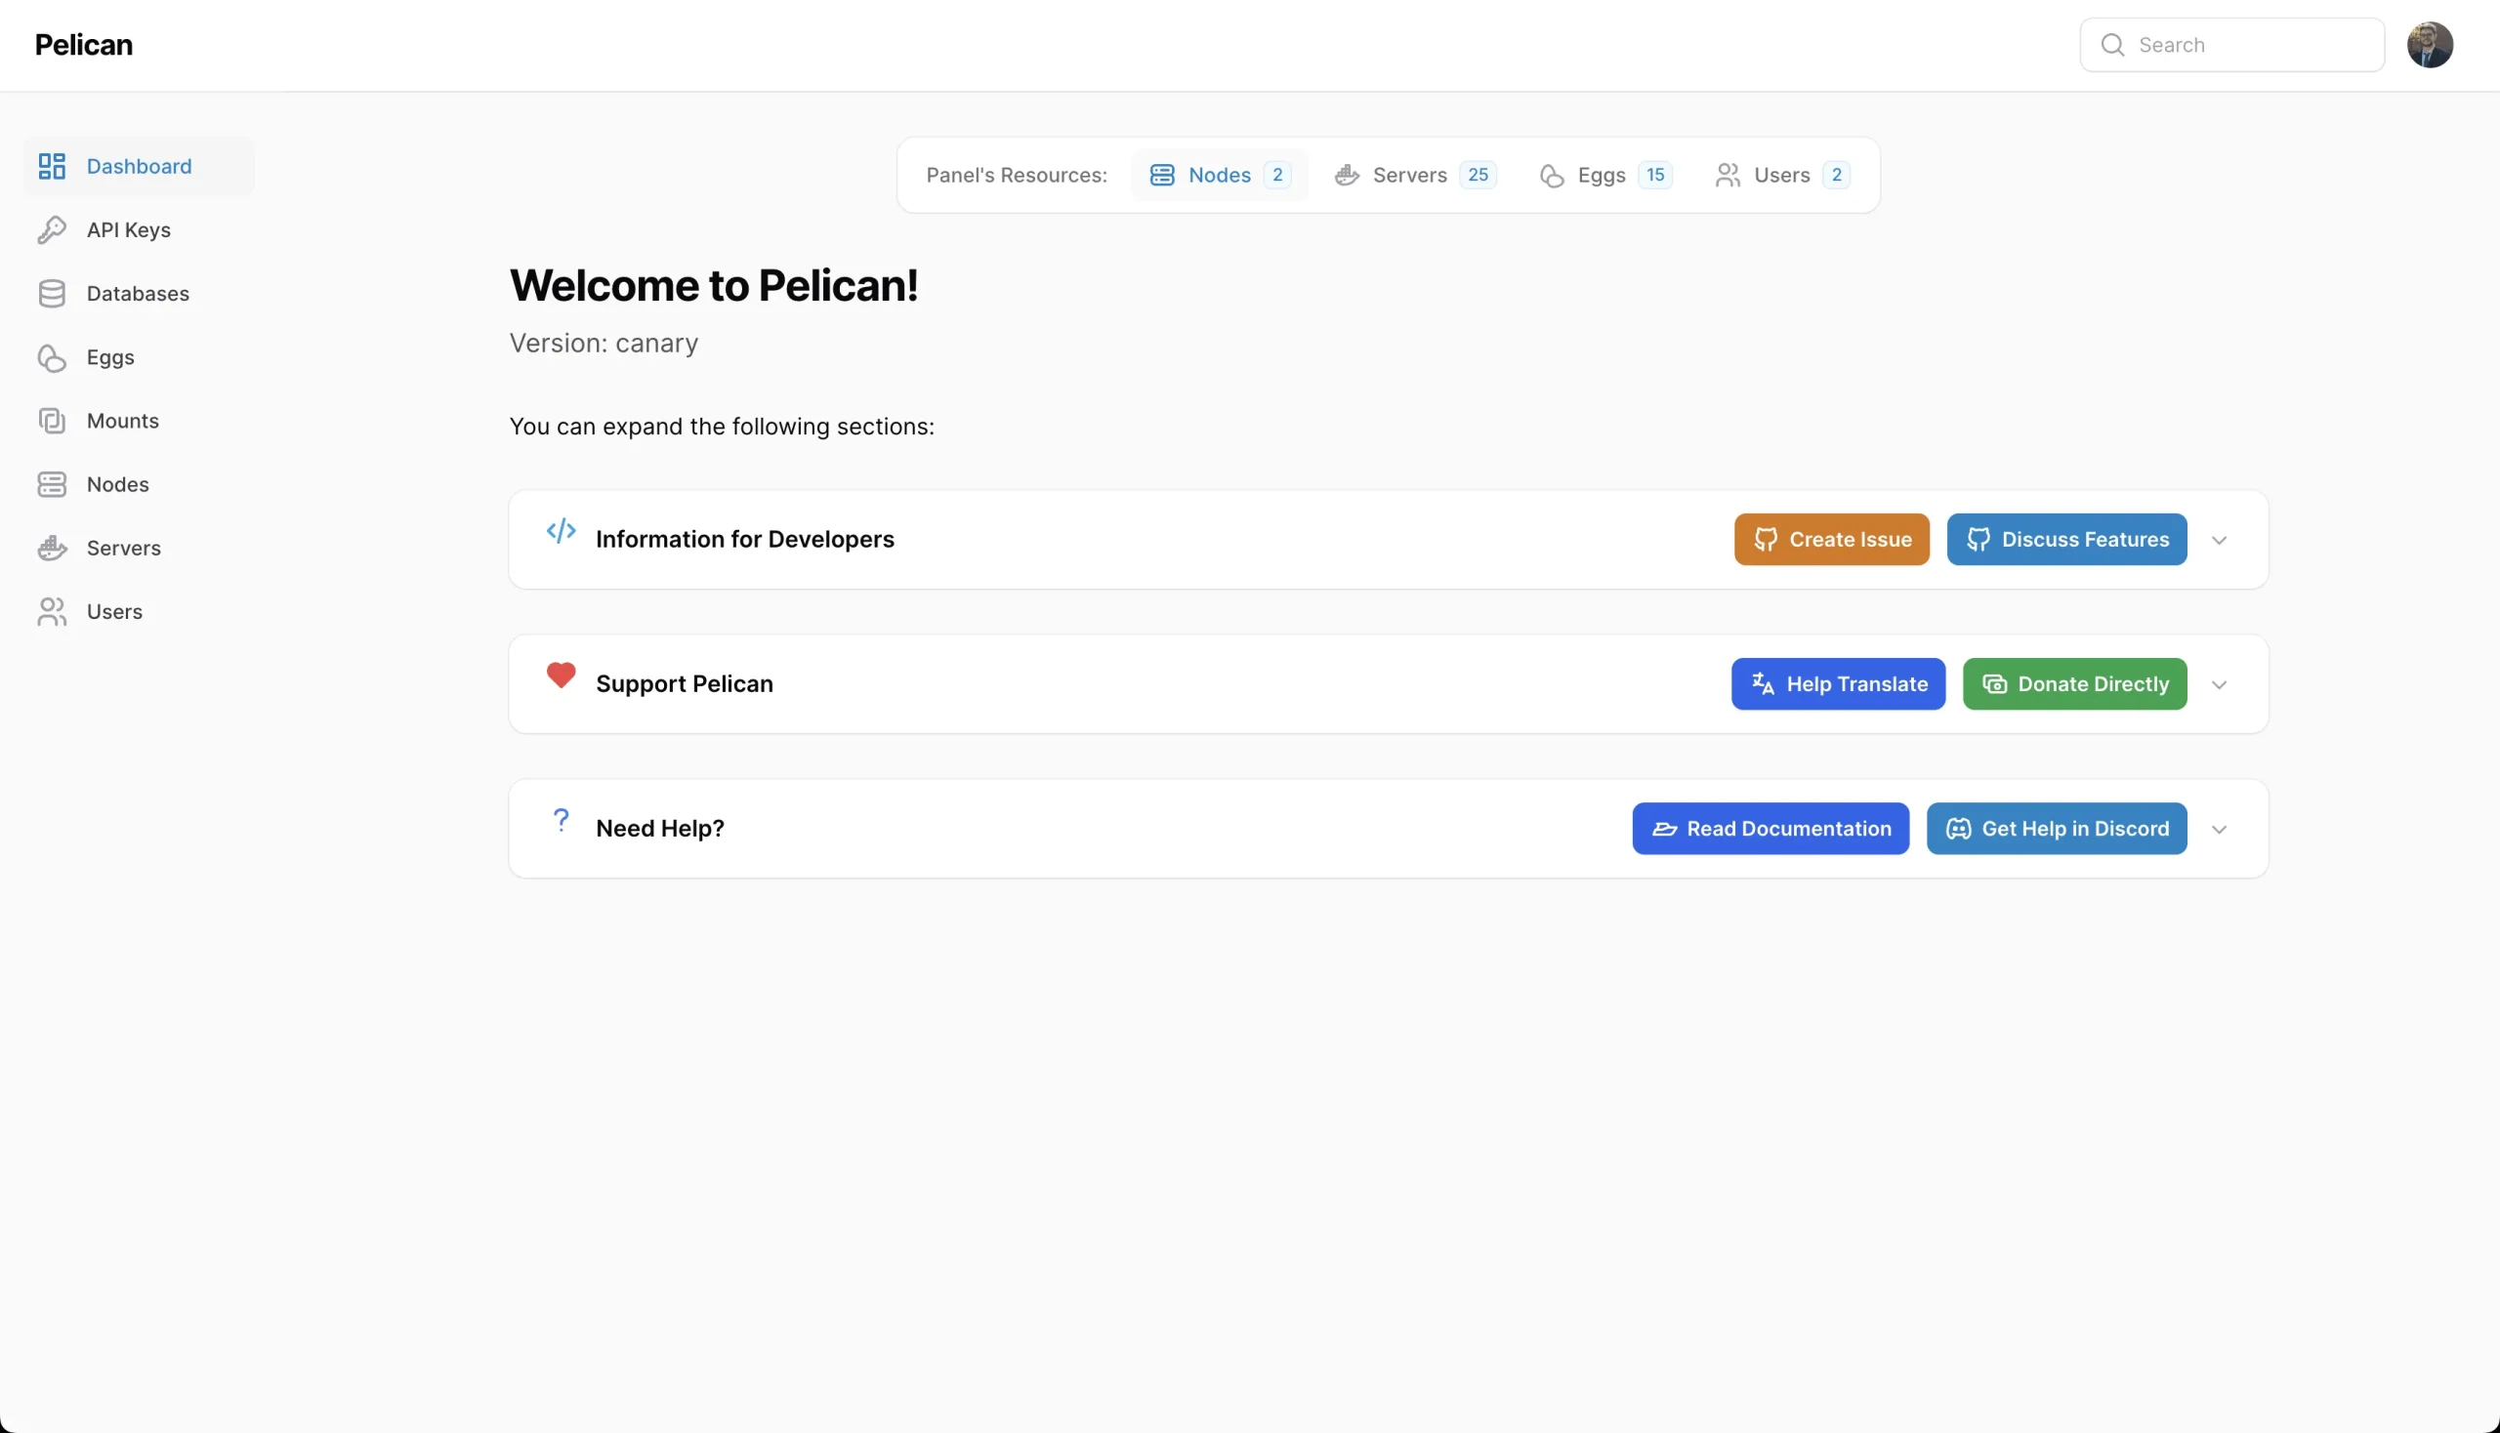Click the Servers count badge 25

click(1477, 175)
